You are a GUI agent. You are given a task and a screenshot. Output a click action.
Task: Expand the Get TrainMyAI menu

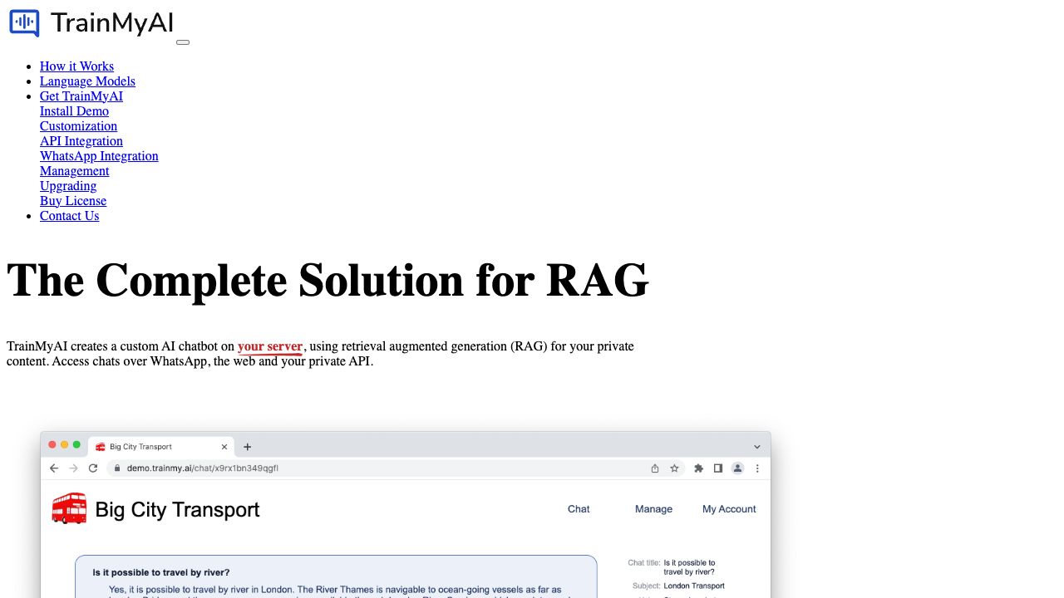(81, 96)
